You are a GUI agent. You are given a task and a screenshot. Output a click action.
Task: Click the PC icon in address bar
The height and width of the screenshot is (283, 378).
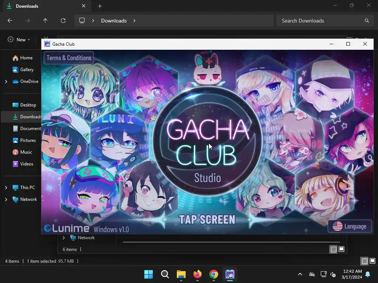[x=82, y=21]
